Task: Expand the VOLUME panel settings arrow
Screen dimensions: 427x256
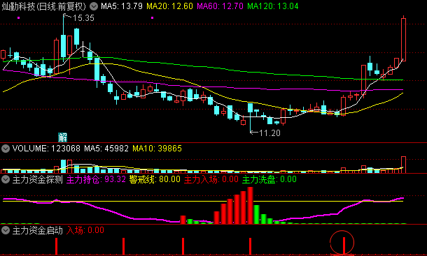Action: tap(5, 149)
